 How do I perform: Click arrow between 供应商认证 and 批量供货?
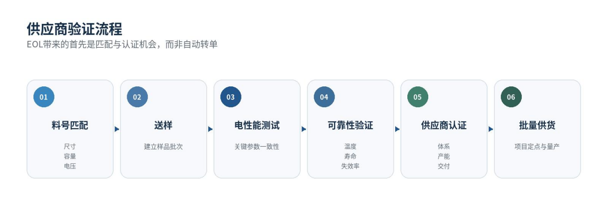491,129
